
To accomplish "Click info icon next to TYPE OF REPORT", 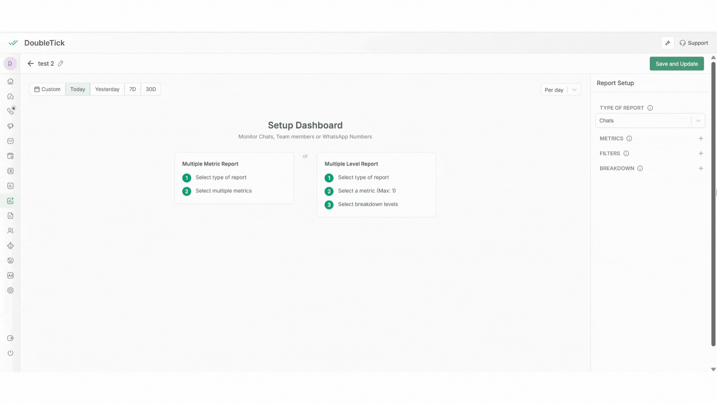I will (x=650, y=108).
